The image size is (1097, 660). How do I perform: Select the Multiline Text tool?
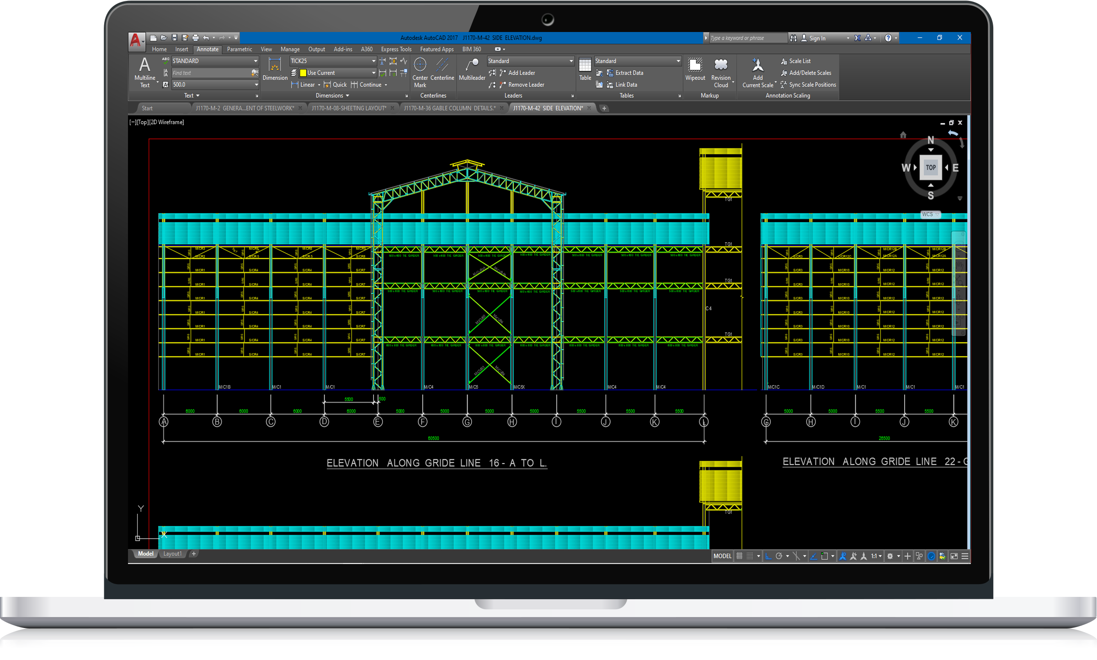(144, 71)
